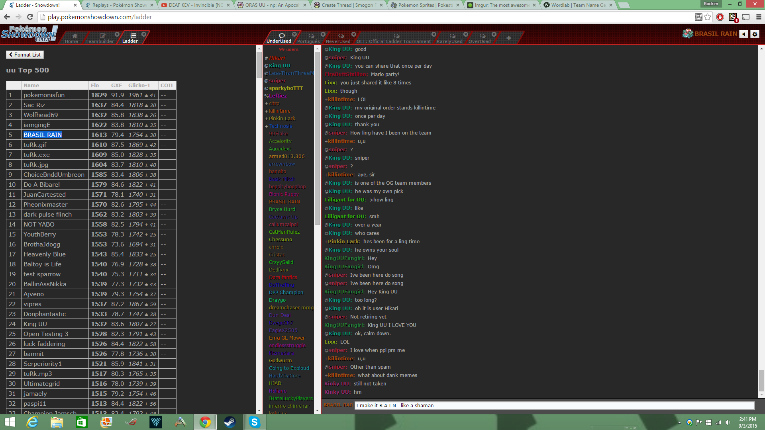765x430 pixels.
Task: Switch to the RarelyUsed room tab
Action: point(449,38)
